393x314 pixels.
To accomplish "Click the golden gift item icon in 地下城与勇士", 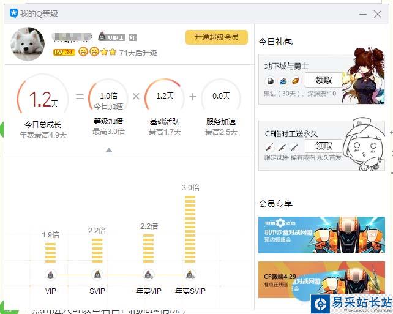I will click(296, 81).
